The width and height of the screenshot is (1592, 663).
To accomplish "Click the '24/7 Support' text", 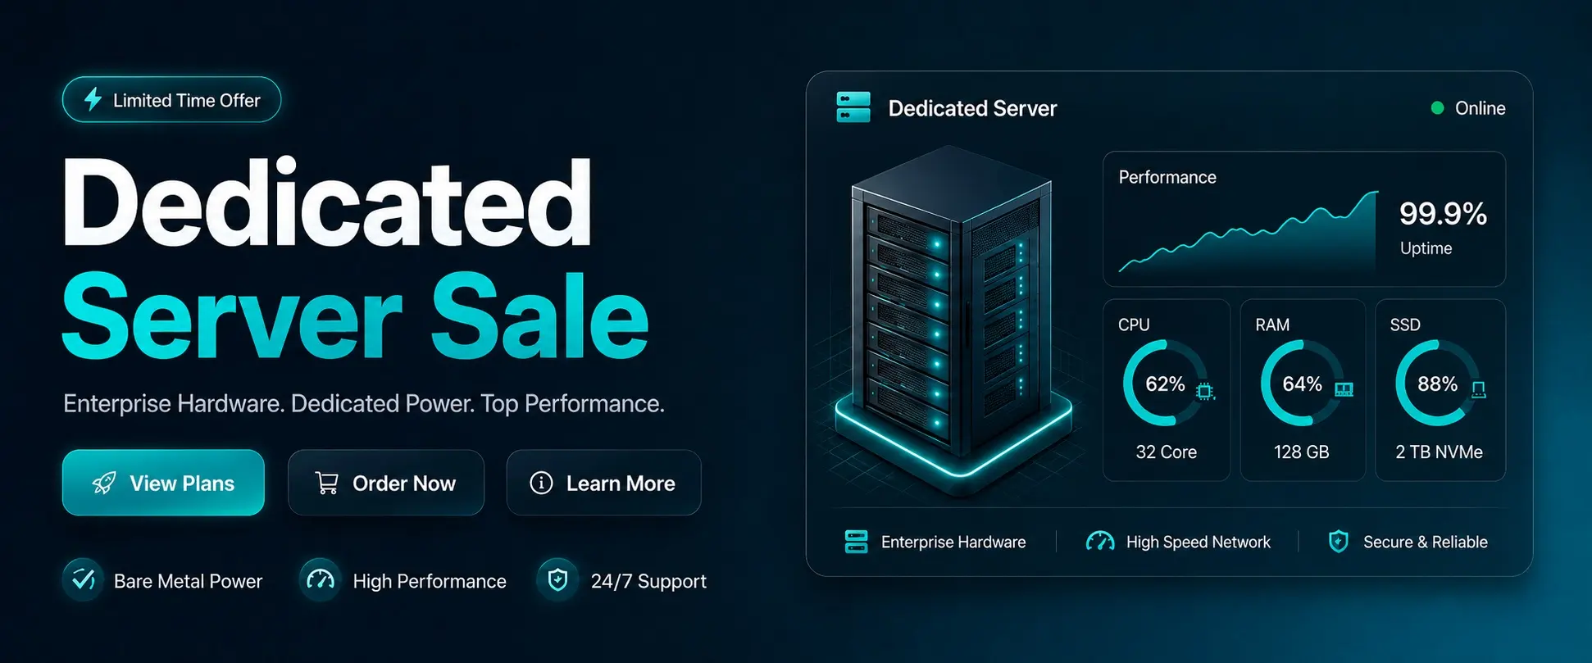I will pos(648,581).
